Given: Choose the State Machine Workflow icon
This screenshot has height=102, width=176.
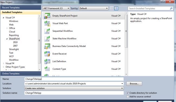Looking at the screenshot, I should [47, 39].
